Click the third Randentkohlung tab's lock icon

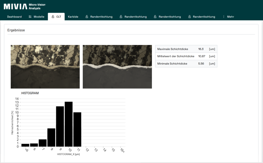[x=155, y=17]
